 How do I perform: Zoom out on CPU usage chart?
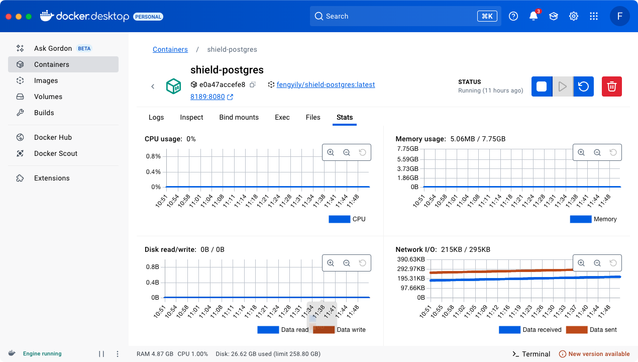click(347, 152)
